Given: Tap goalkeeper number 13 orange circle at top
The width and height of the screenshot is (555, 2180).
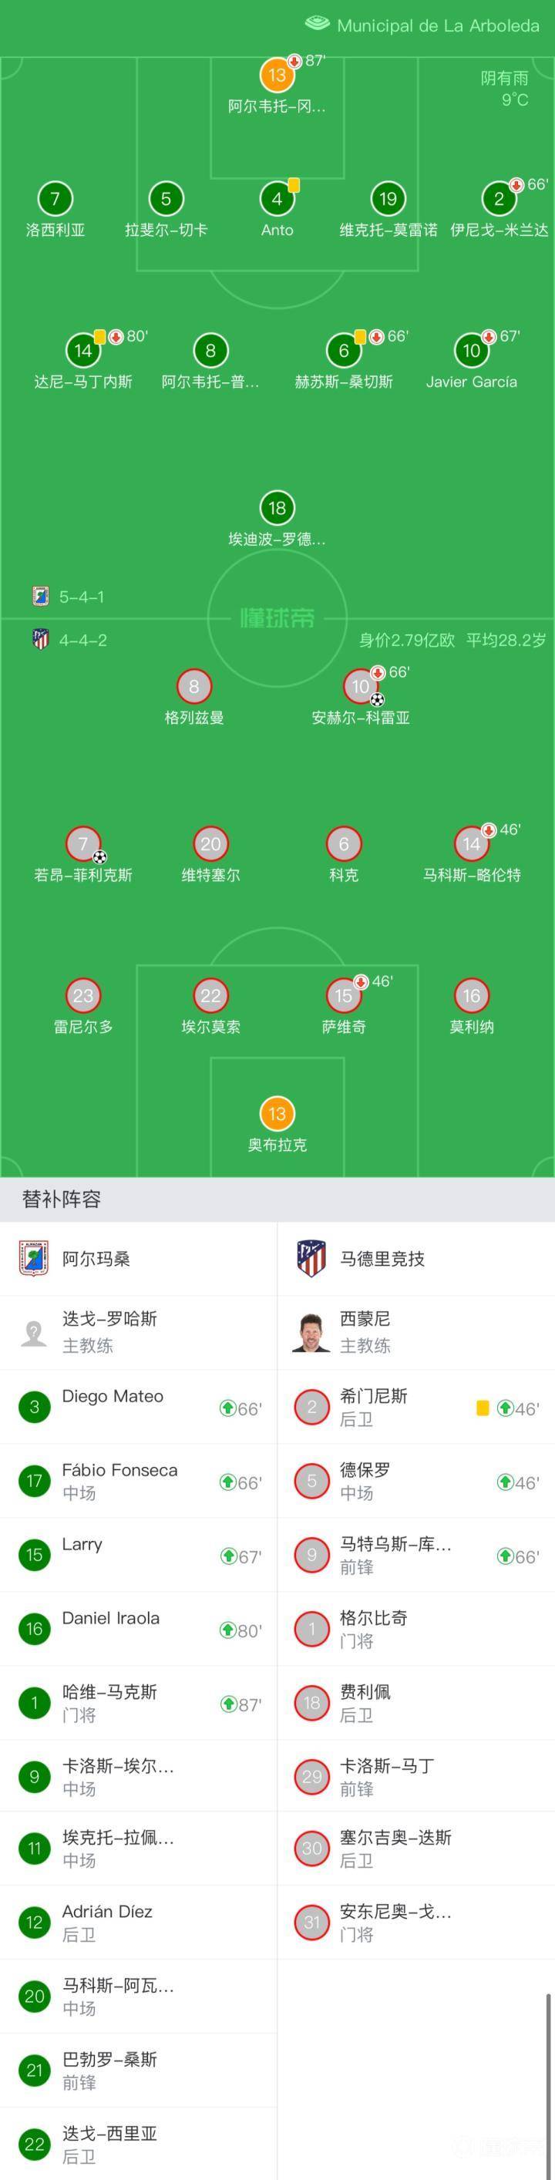Looking at the screenshot, I should click(277, 75).
